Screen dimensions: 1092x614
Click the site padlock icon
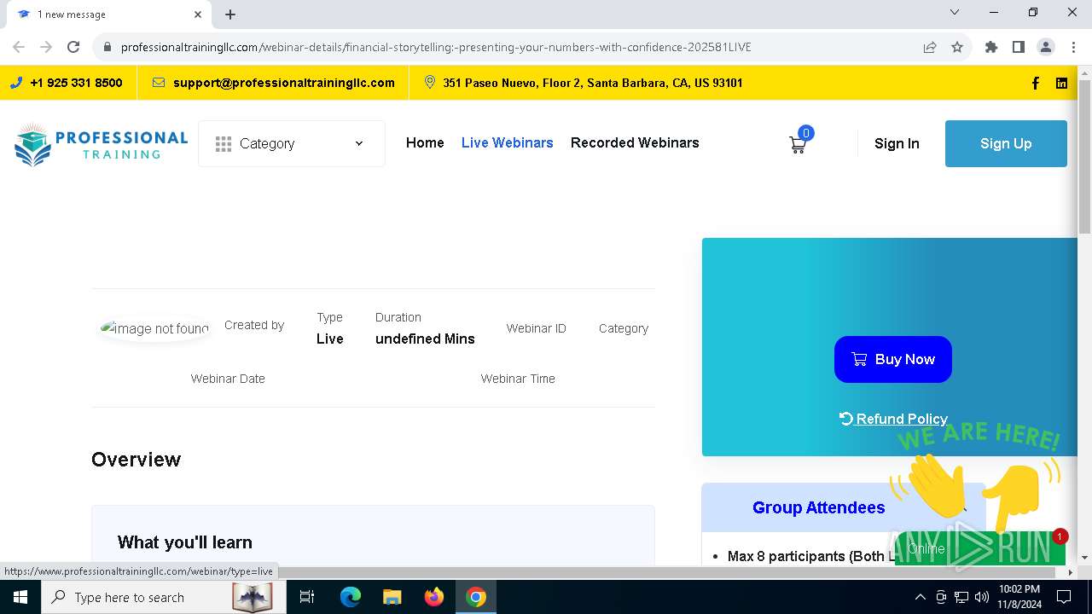[107, 47]
